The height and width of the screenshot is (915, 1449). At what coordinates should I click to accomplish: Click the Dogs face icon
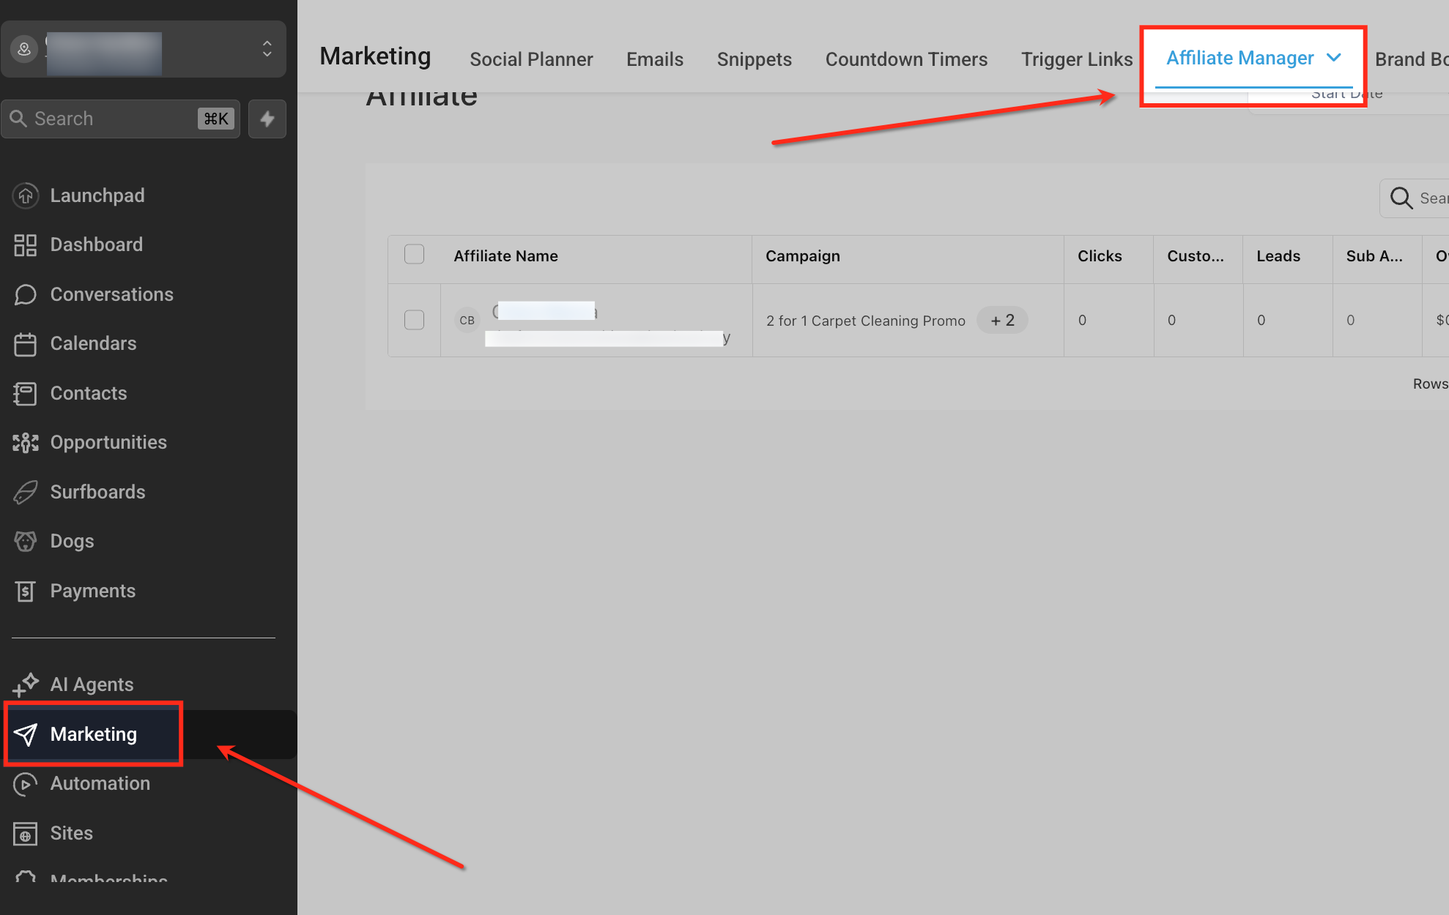(x=26, y=542)
